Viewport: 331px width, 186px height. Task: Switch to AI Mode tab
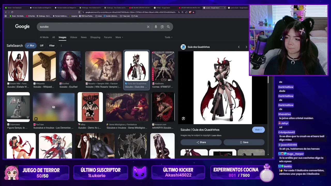[44, 37]
